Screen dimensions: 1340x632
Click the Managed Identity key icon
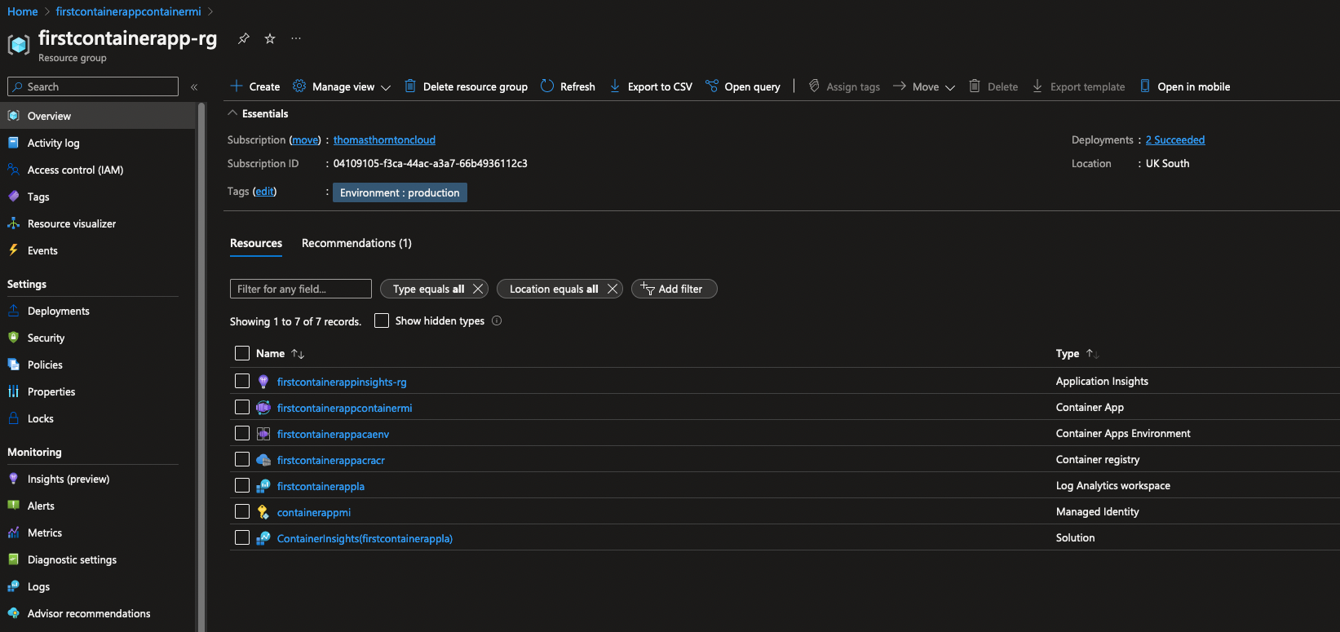point(263,512)
